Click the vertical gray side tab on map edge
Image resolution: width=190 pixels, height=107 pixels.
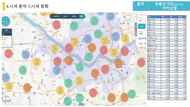point(136,29)
